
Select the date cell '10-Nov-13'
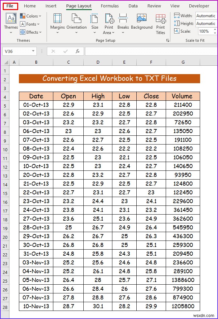coord(36,306)
